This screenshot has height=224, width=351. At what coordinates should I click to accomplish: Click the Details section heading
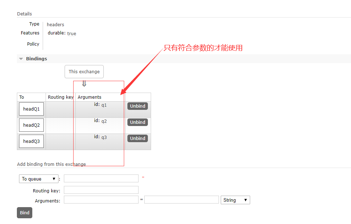pyautogui.click(x=24, y=14)
